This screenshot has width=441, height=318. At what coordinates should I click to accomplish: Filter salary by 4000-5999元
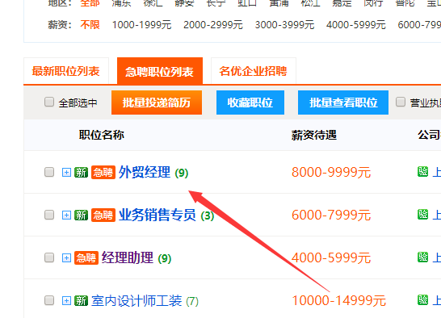[356, 25]
